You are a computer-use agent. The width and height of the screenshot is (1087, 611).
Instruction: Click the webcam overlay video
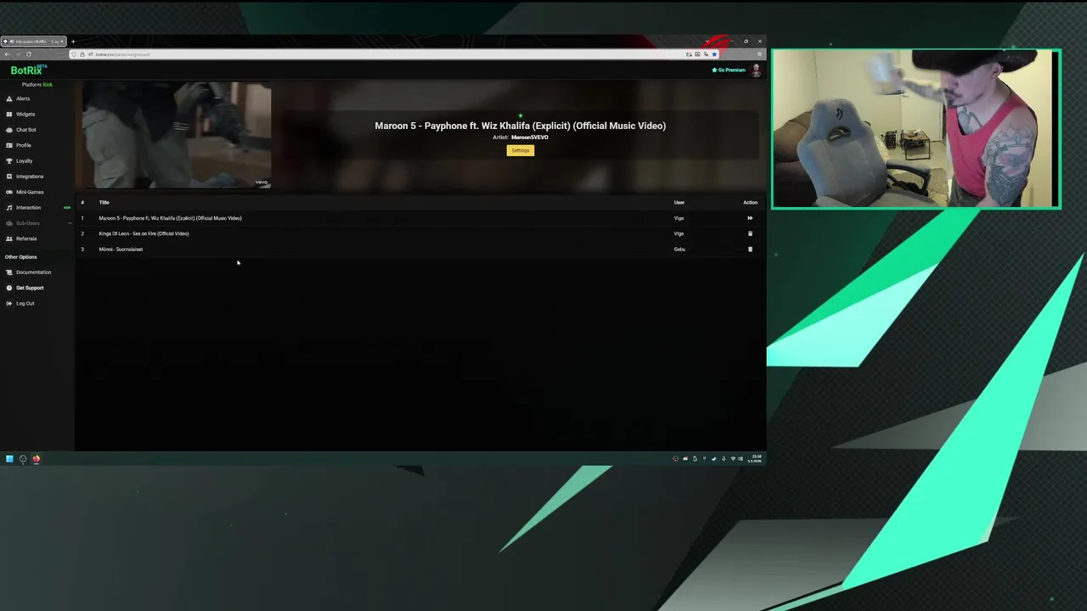point(916,129)
